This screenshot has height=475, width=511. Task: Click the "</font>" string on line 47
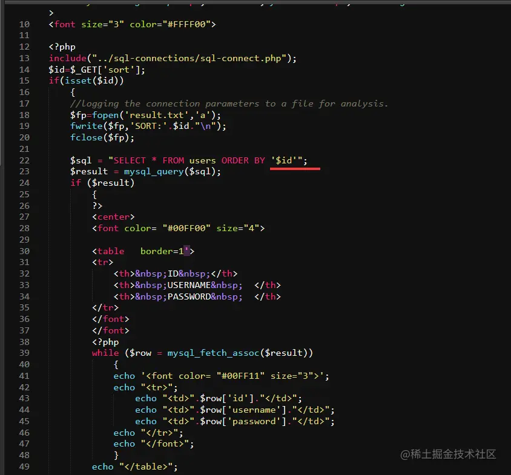tap(165, 444)
